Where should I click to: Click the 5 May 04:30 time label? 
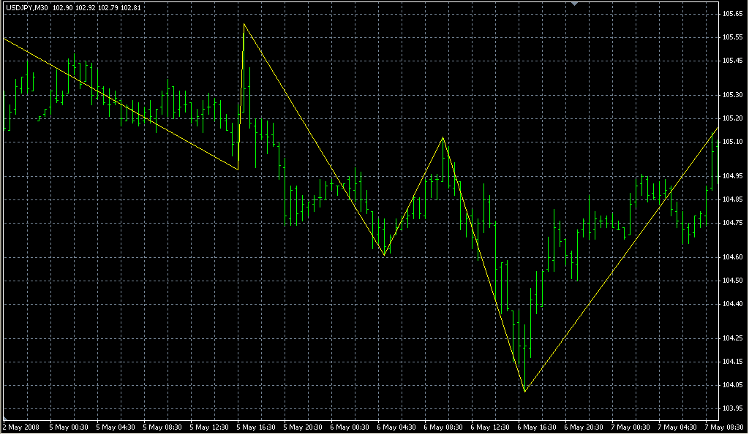pos(116,427)
